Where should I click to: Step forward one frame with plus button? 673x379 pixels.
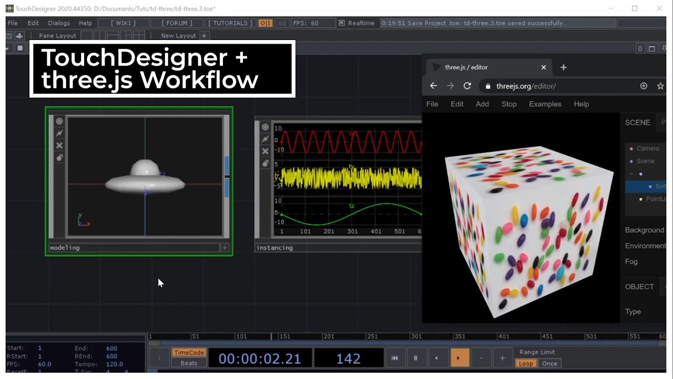(502, 358)
